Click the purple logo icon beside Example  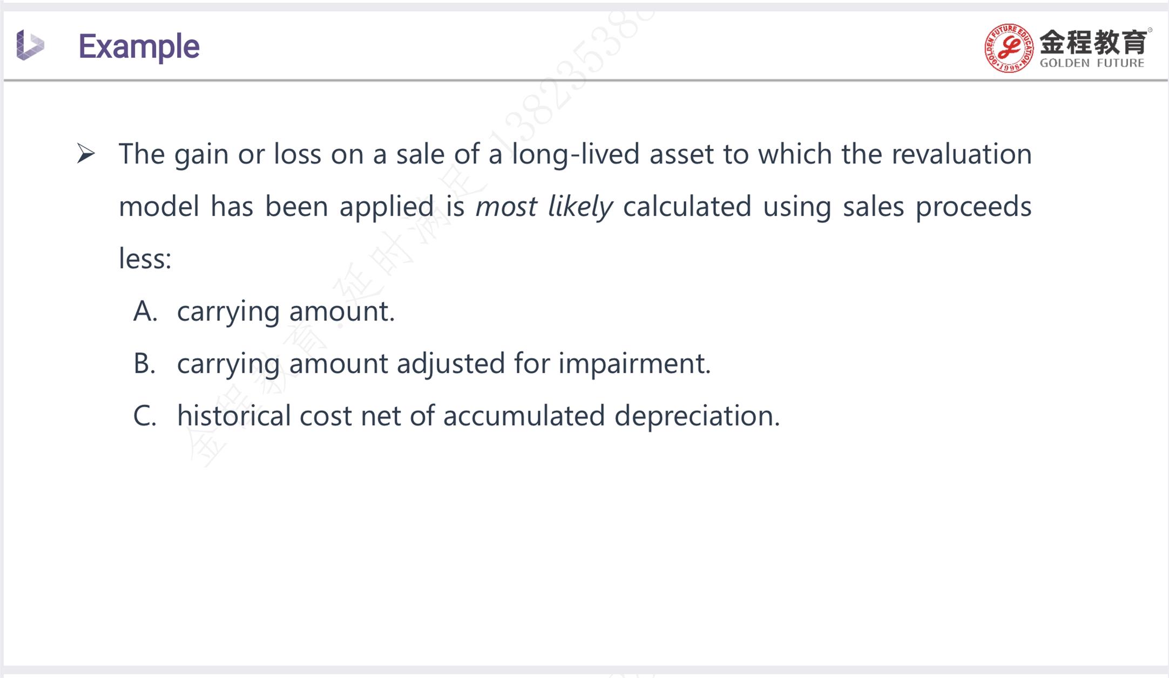[x=30, y=45]
